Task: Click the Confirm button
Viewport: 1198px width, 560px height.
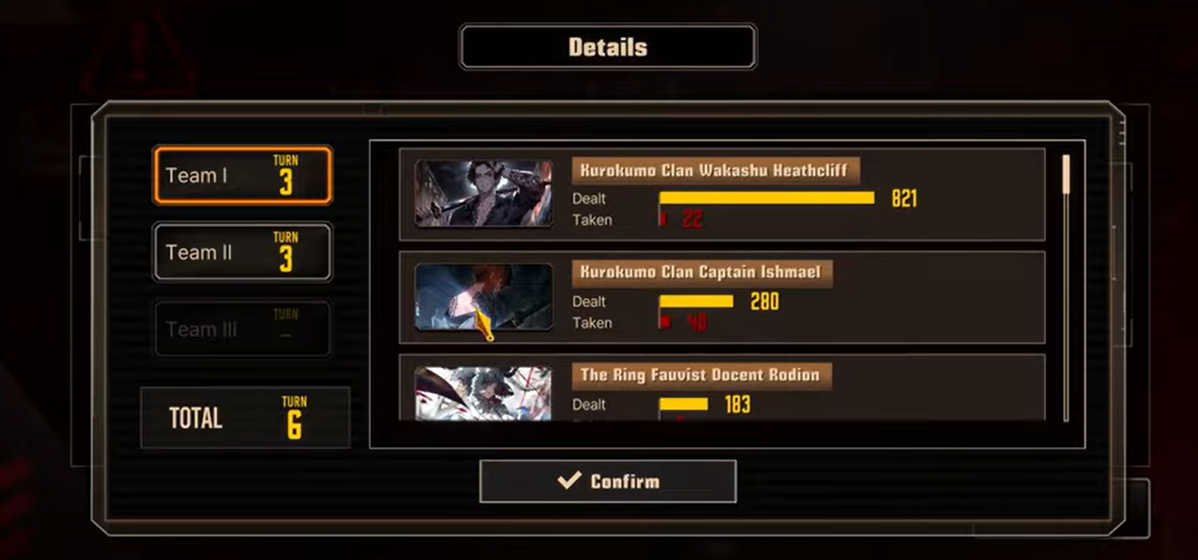Action: click(607, 481)
